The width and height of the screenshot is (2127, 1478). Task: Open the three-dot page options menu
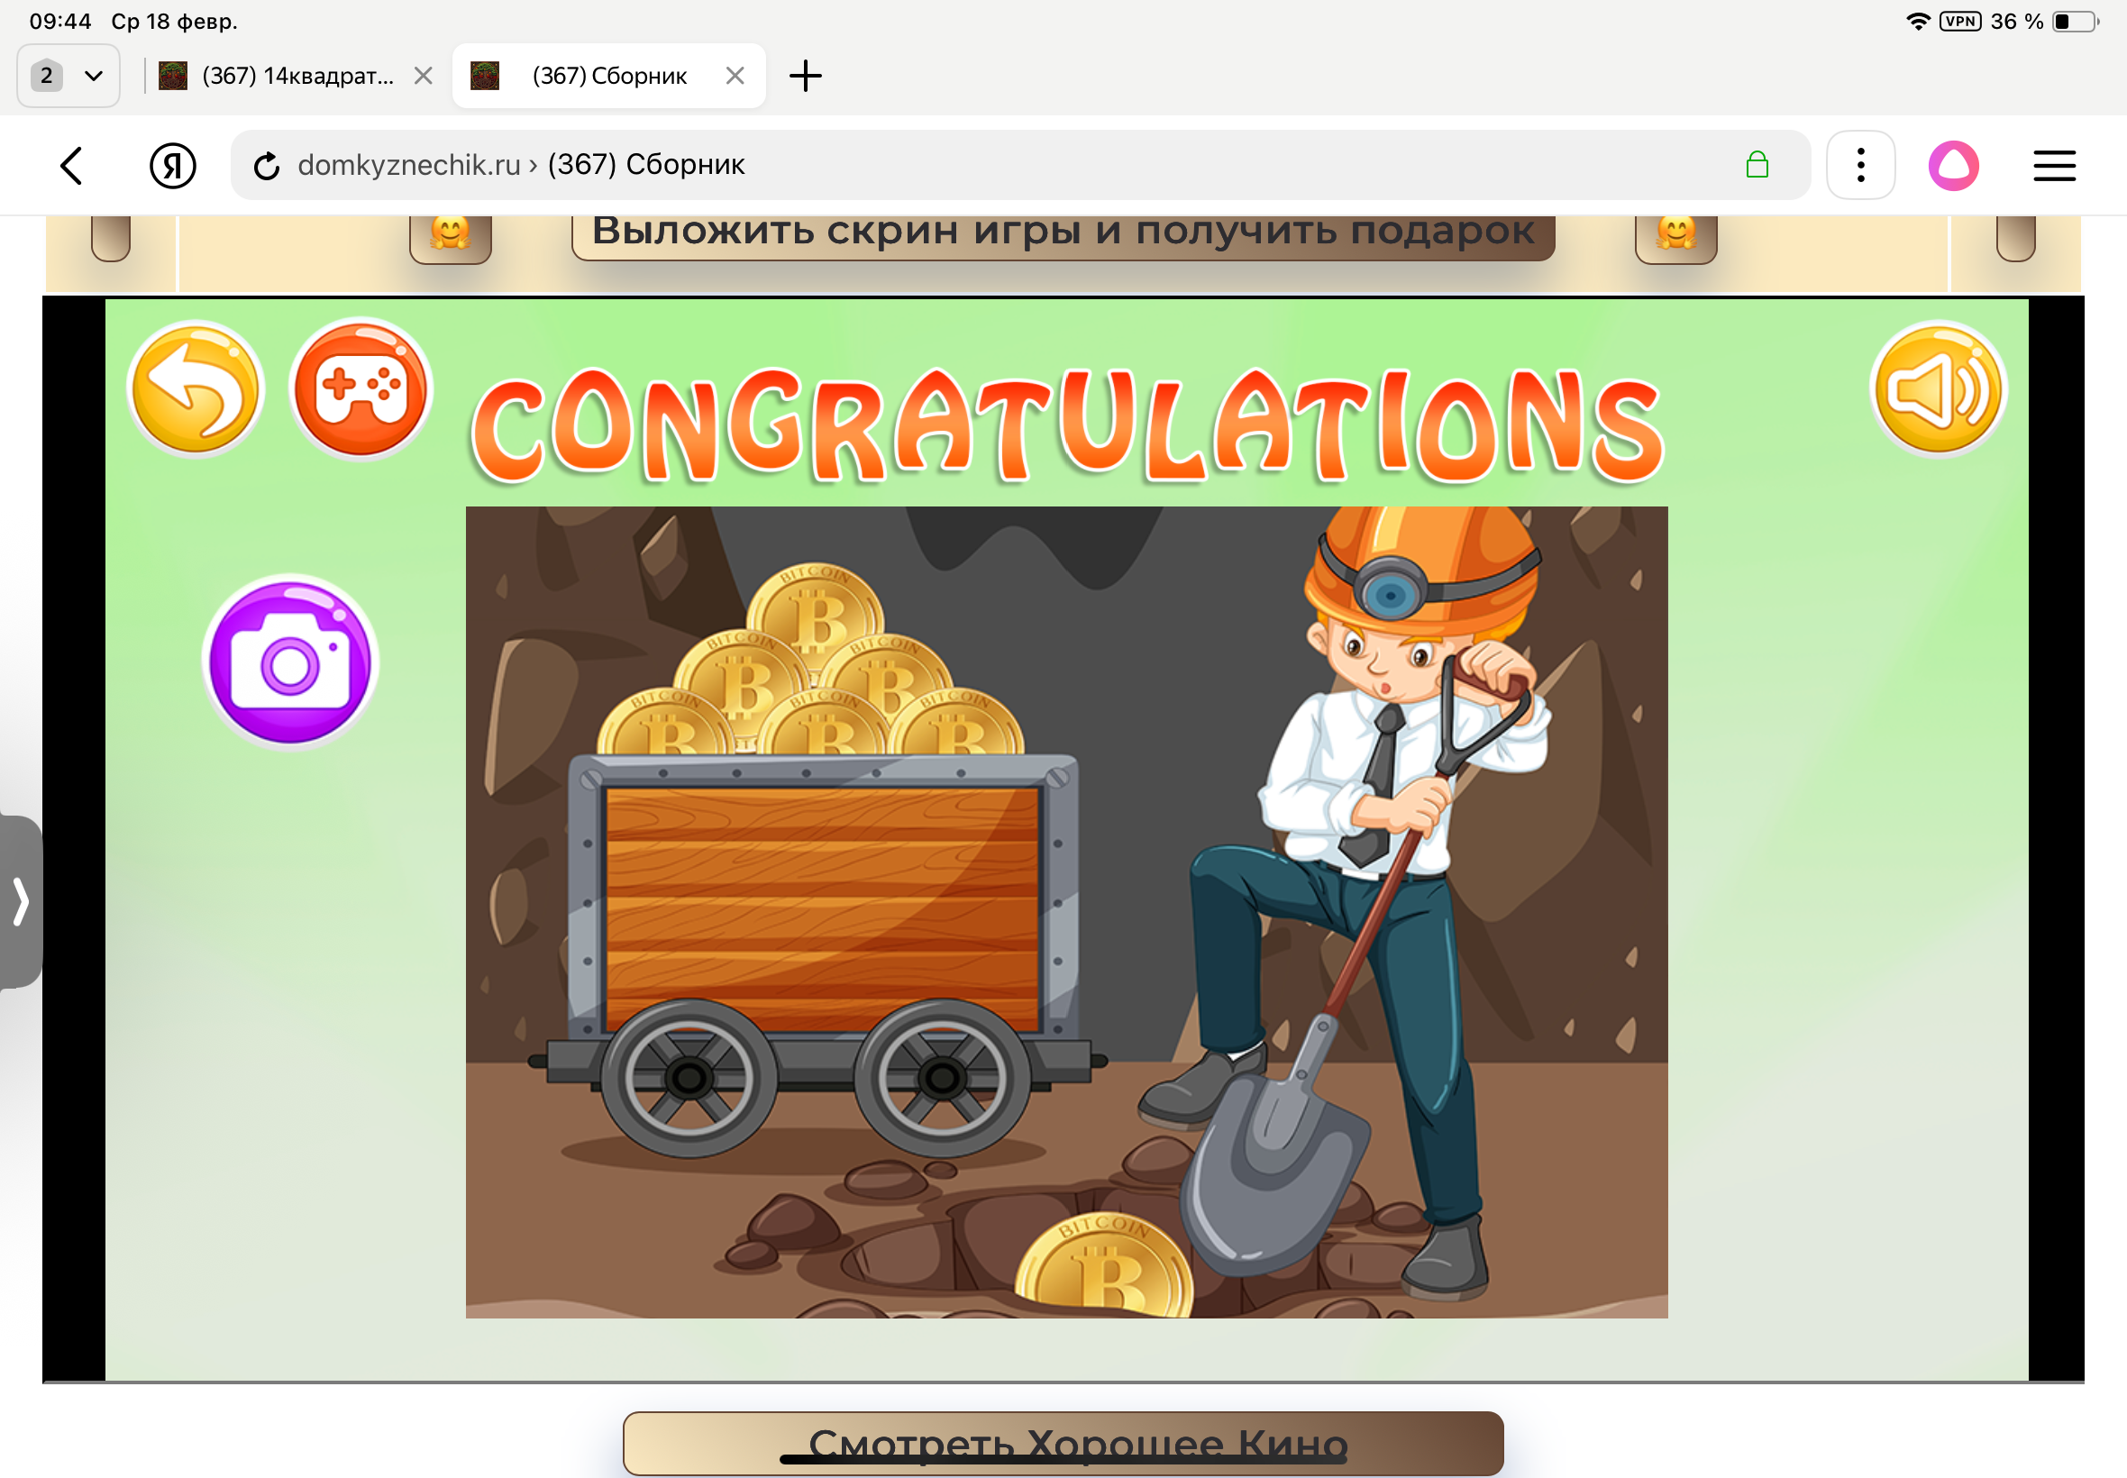tap(1859, 166)
